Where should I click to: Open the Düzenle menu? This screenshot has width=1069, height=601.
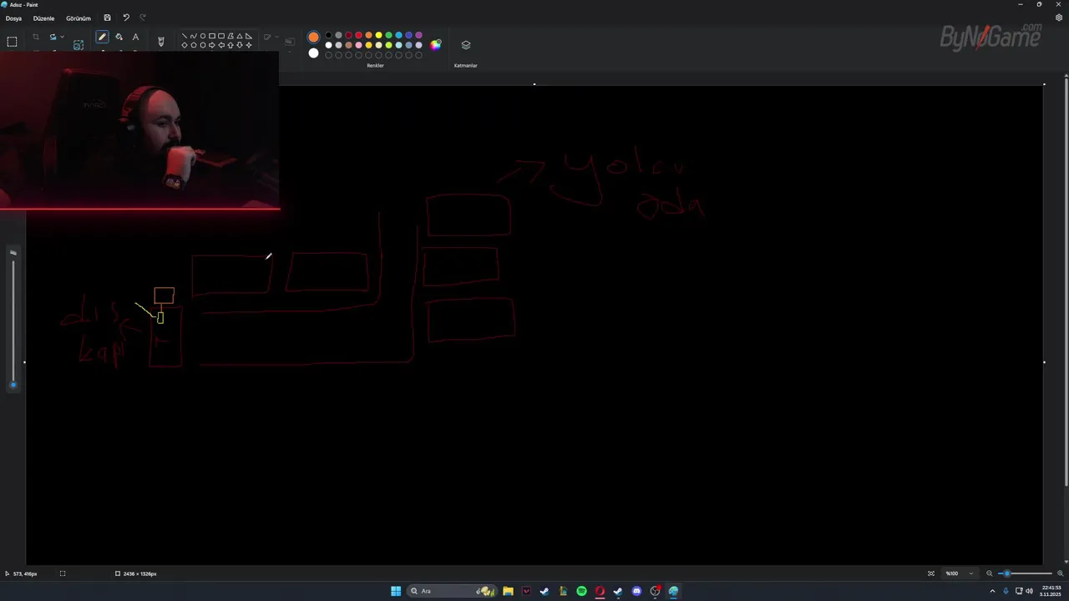click(43, 18)
